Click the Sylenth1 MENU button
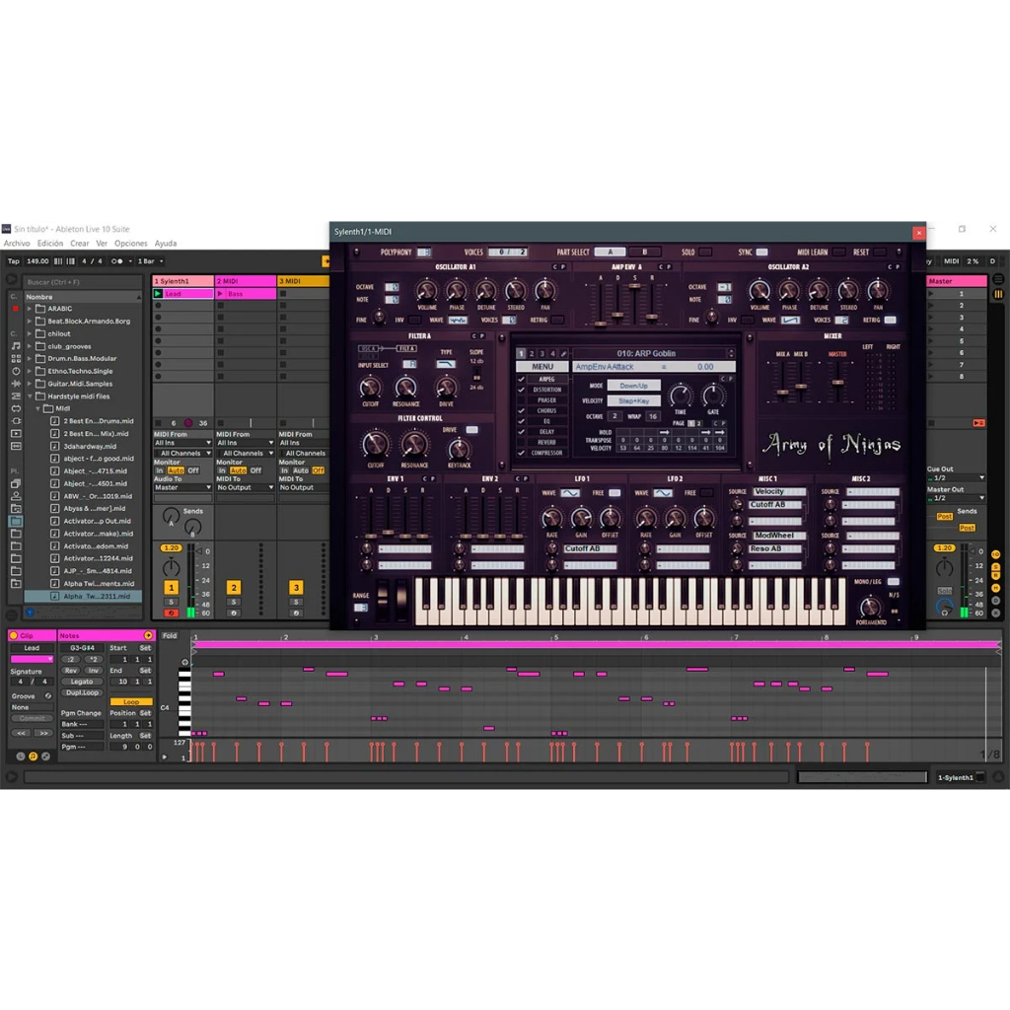 click(x=542, y=367)
